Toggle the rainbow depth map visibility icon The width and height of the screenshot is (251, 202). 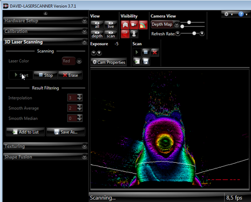(143, 25)
